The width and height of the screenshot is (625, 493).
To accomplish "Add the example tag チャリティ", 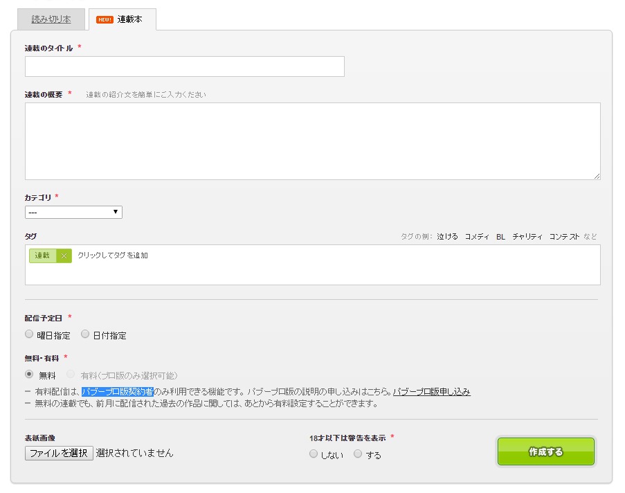I will coord(527,237).
